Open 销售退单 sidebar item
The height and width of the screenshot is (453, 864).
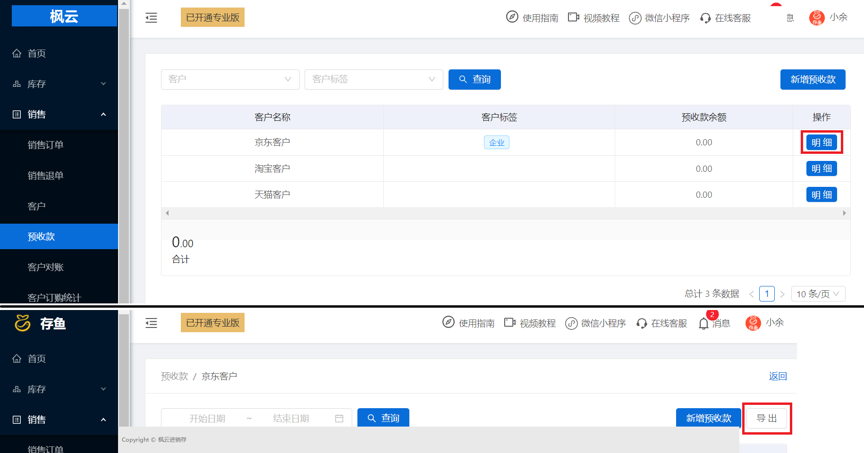tap(45, 176)
